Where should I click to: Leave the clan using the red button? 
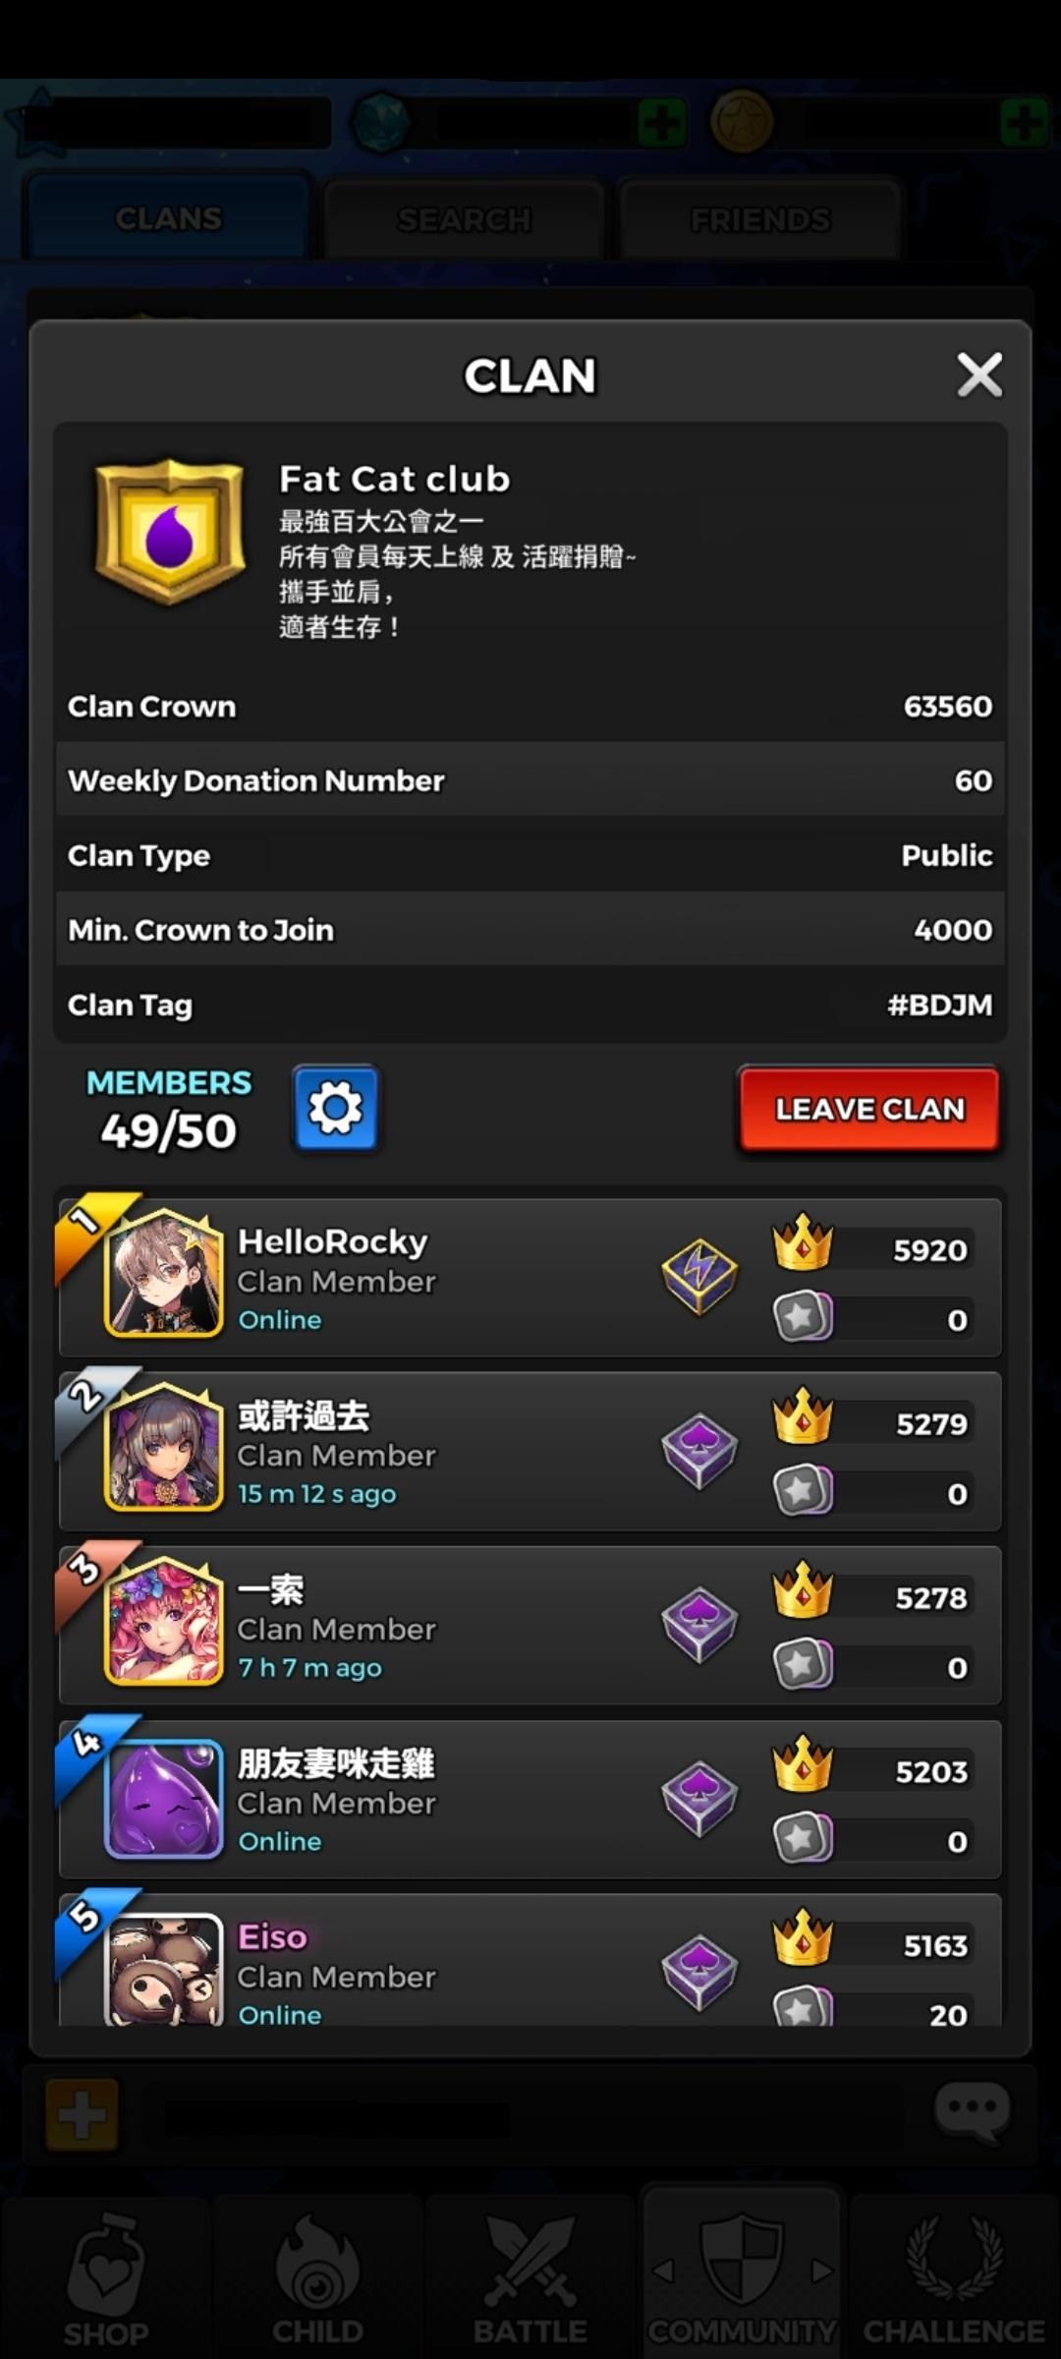869,1109
